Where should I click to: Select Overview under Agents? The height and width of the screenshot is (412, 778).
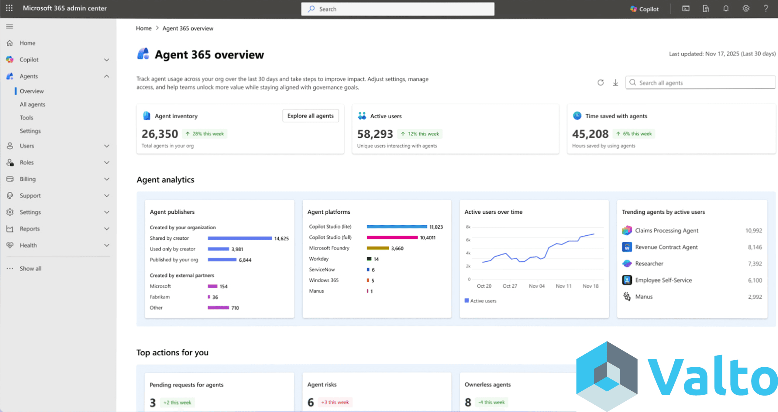point(32,91)
